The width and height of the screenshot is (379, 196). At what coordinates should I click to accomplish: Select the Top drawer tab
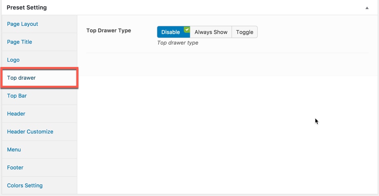coord(39,78)
